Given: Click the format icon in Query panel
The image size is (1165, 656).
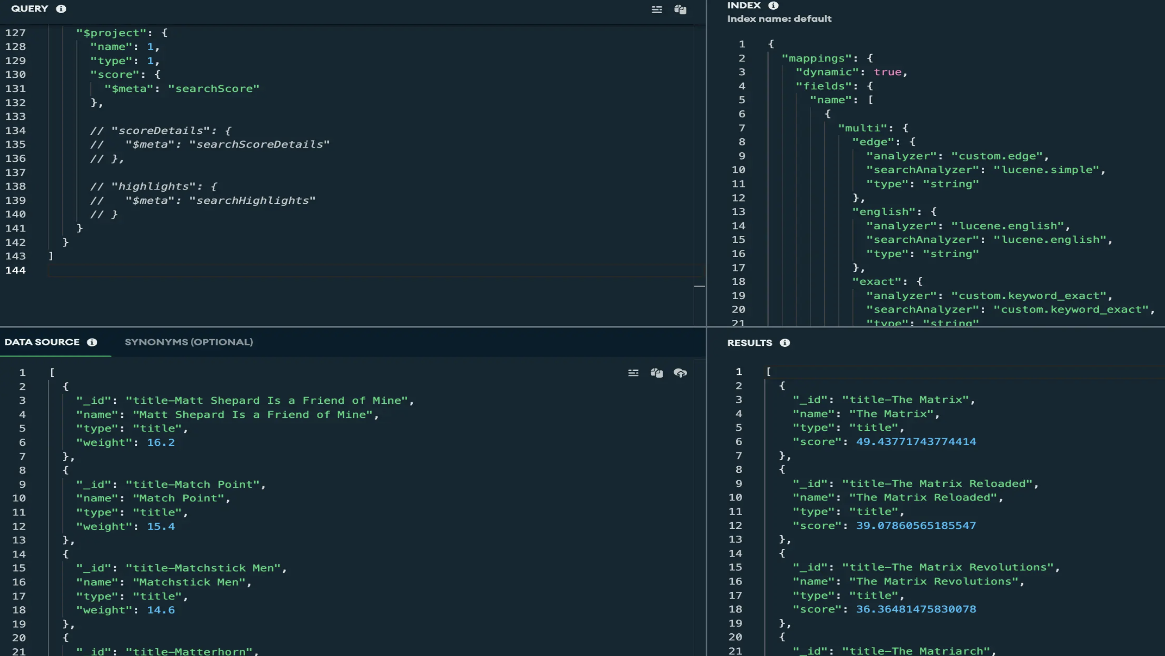Looking at the screenshot, I should [x=656, y=10].
